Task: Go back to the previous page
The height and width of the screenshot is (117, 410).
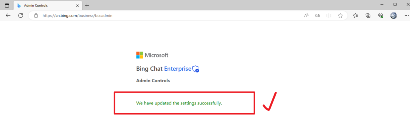Action: coord(8,16)
